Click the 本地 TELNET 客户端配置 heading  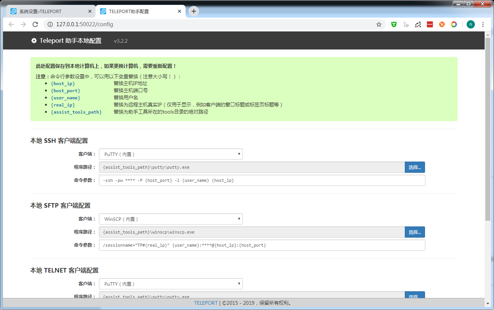coord(64,270)
